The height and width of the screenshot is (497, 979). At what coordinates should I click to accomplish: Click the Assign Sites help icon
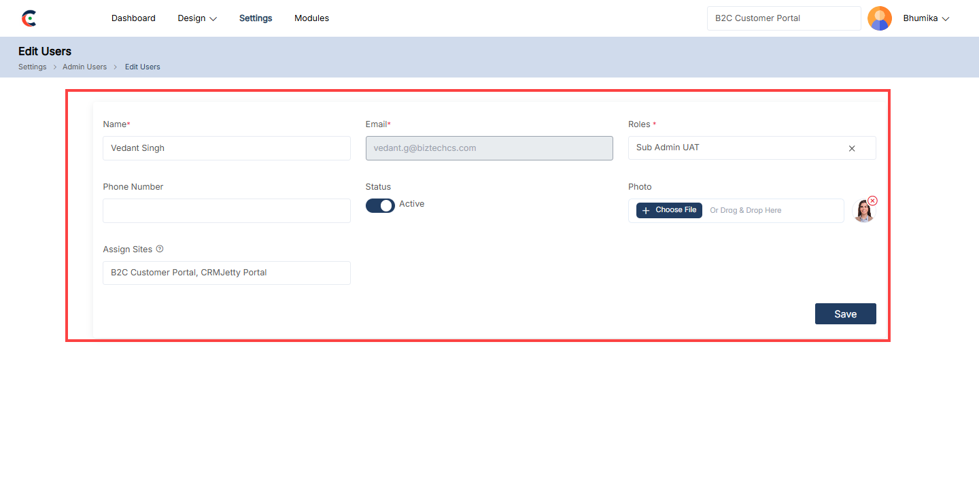(160, 249)
